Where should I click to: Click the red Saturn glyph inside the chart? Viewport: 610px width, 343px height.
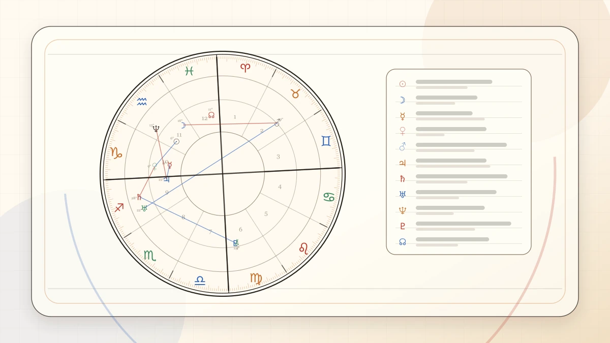139,197
